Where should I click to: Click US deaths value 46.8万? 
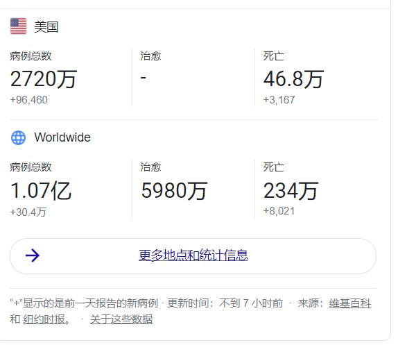click(293, 79)
